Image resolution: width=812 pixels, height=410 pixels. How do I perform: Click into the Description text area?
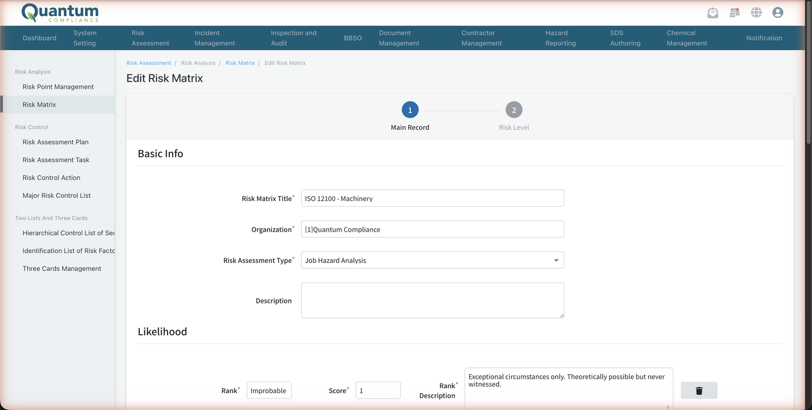(433, 300)
